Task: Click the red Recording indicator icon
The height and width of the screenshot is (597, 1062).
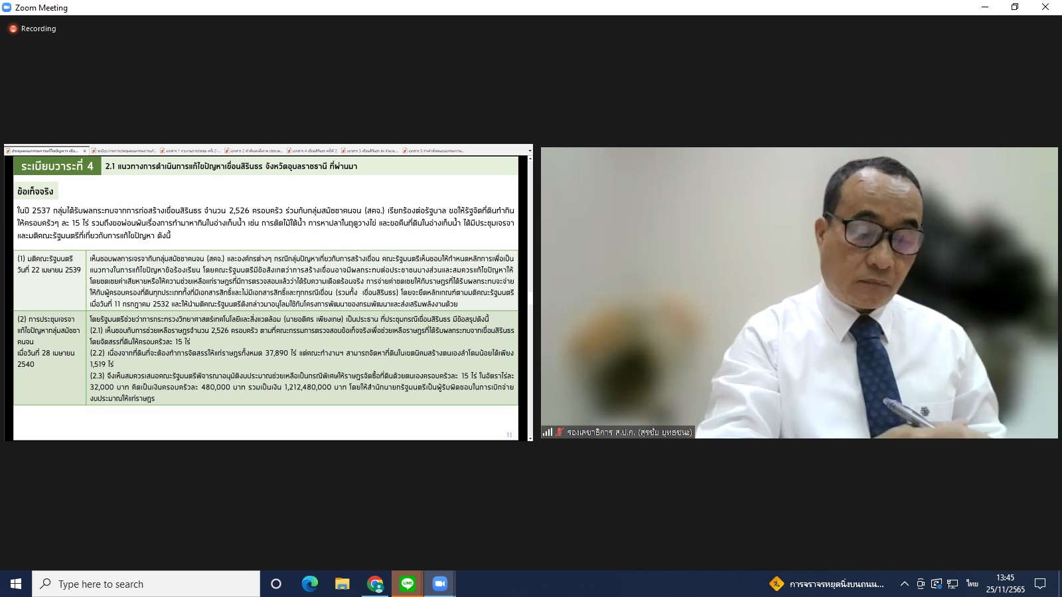Action: [13, 29]
